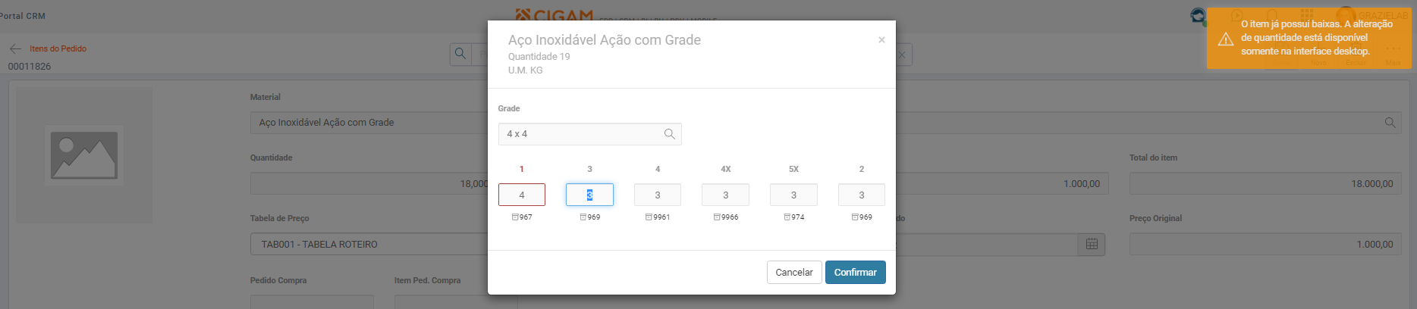This screenshot has height=309, width=1417.
Task: Click quantity input under grade column 1
Action: coord(521,195)
